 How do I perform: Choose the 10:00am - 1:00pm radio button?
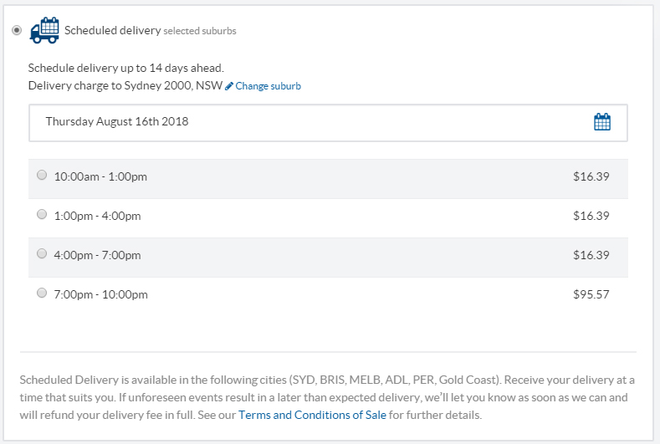pyautogui.click(x=42, y=175)
